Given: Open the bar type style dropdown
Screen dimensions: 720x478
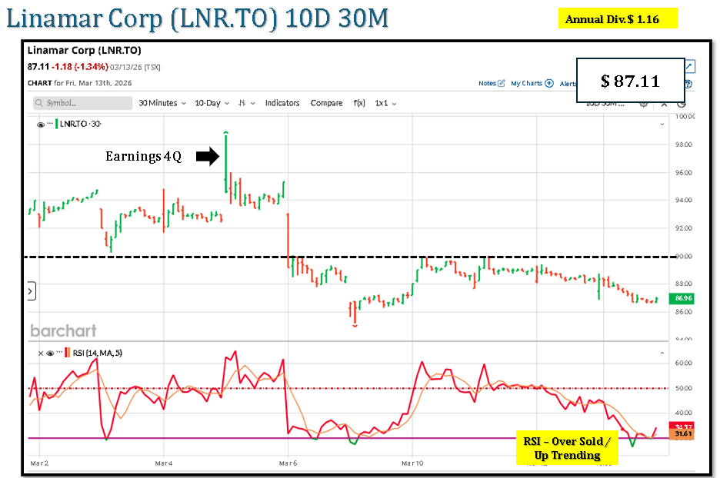Looking at the screenshot, I should tap(246, 103).
